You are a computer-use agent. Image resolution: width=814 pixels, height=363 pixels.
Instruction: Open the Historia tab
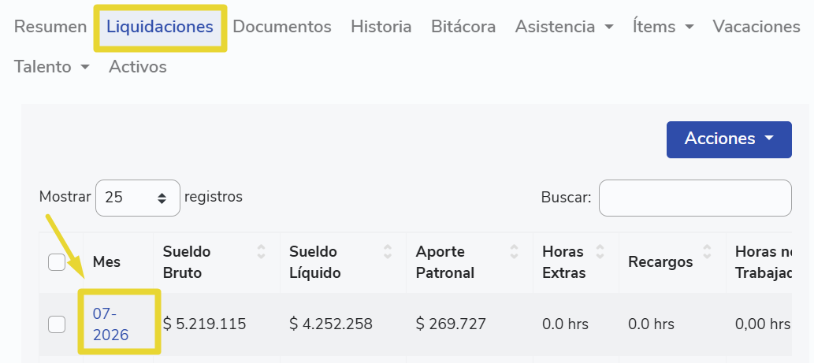coord(381,27)
